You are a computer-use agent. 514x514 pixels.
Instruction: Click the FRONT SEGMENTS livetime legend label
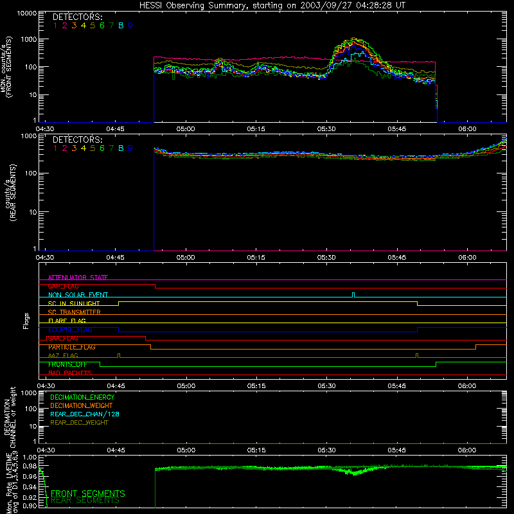88,493
